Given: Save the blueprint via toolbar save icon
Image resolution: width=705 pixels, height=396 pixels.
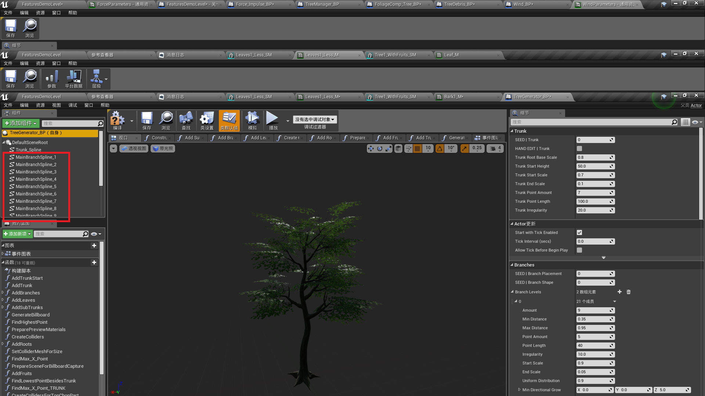Looking at the screenshot, I should click(x=147, y=121).
